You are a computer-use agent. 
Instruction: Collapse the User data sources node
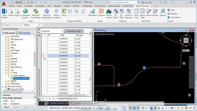3,87
